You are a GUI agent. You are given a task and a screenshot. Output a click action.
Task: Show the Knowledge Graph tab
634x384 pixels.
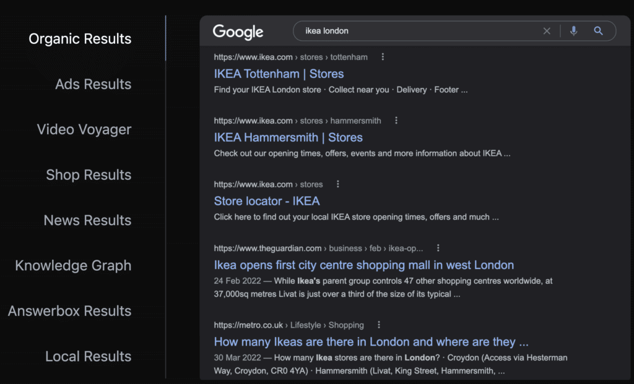(x=73, y=266)
